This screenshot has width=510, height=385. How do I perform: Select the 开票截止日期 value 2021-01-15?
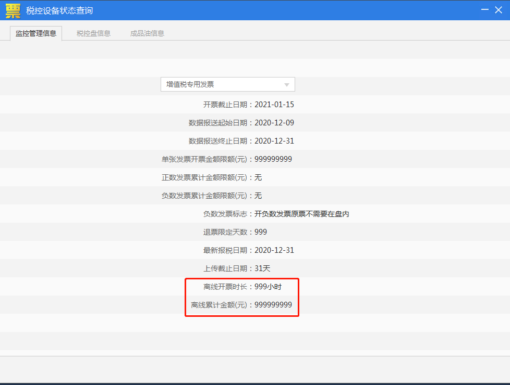point(274,105)
